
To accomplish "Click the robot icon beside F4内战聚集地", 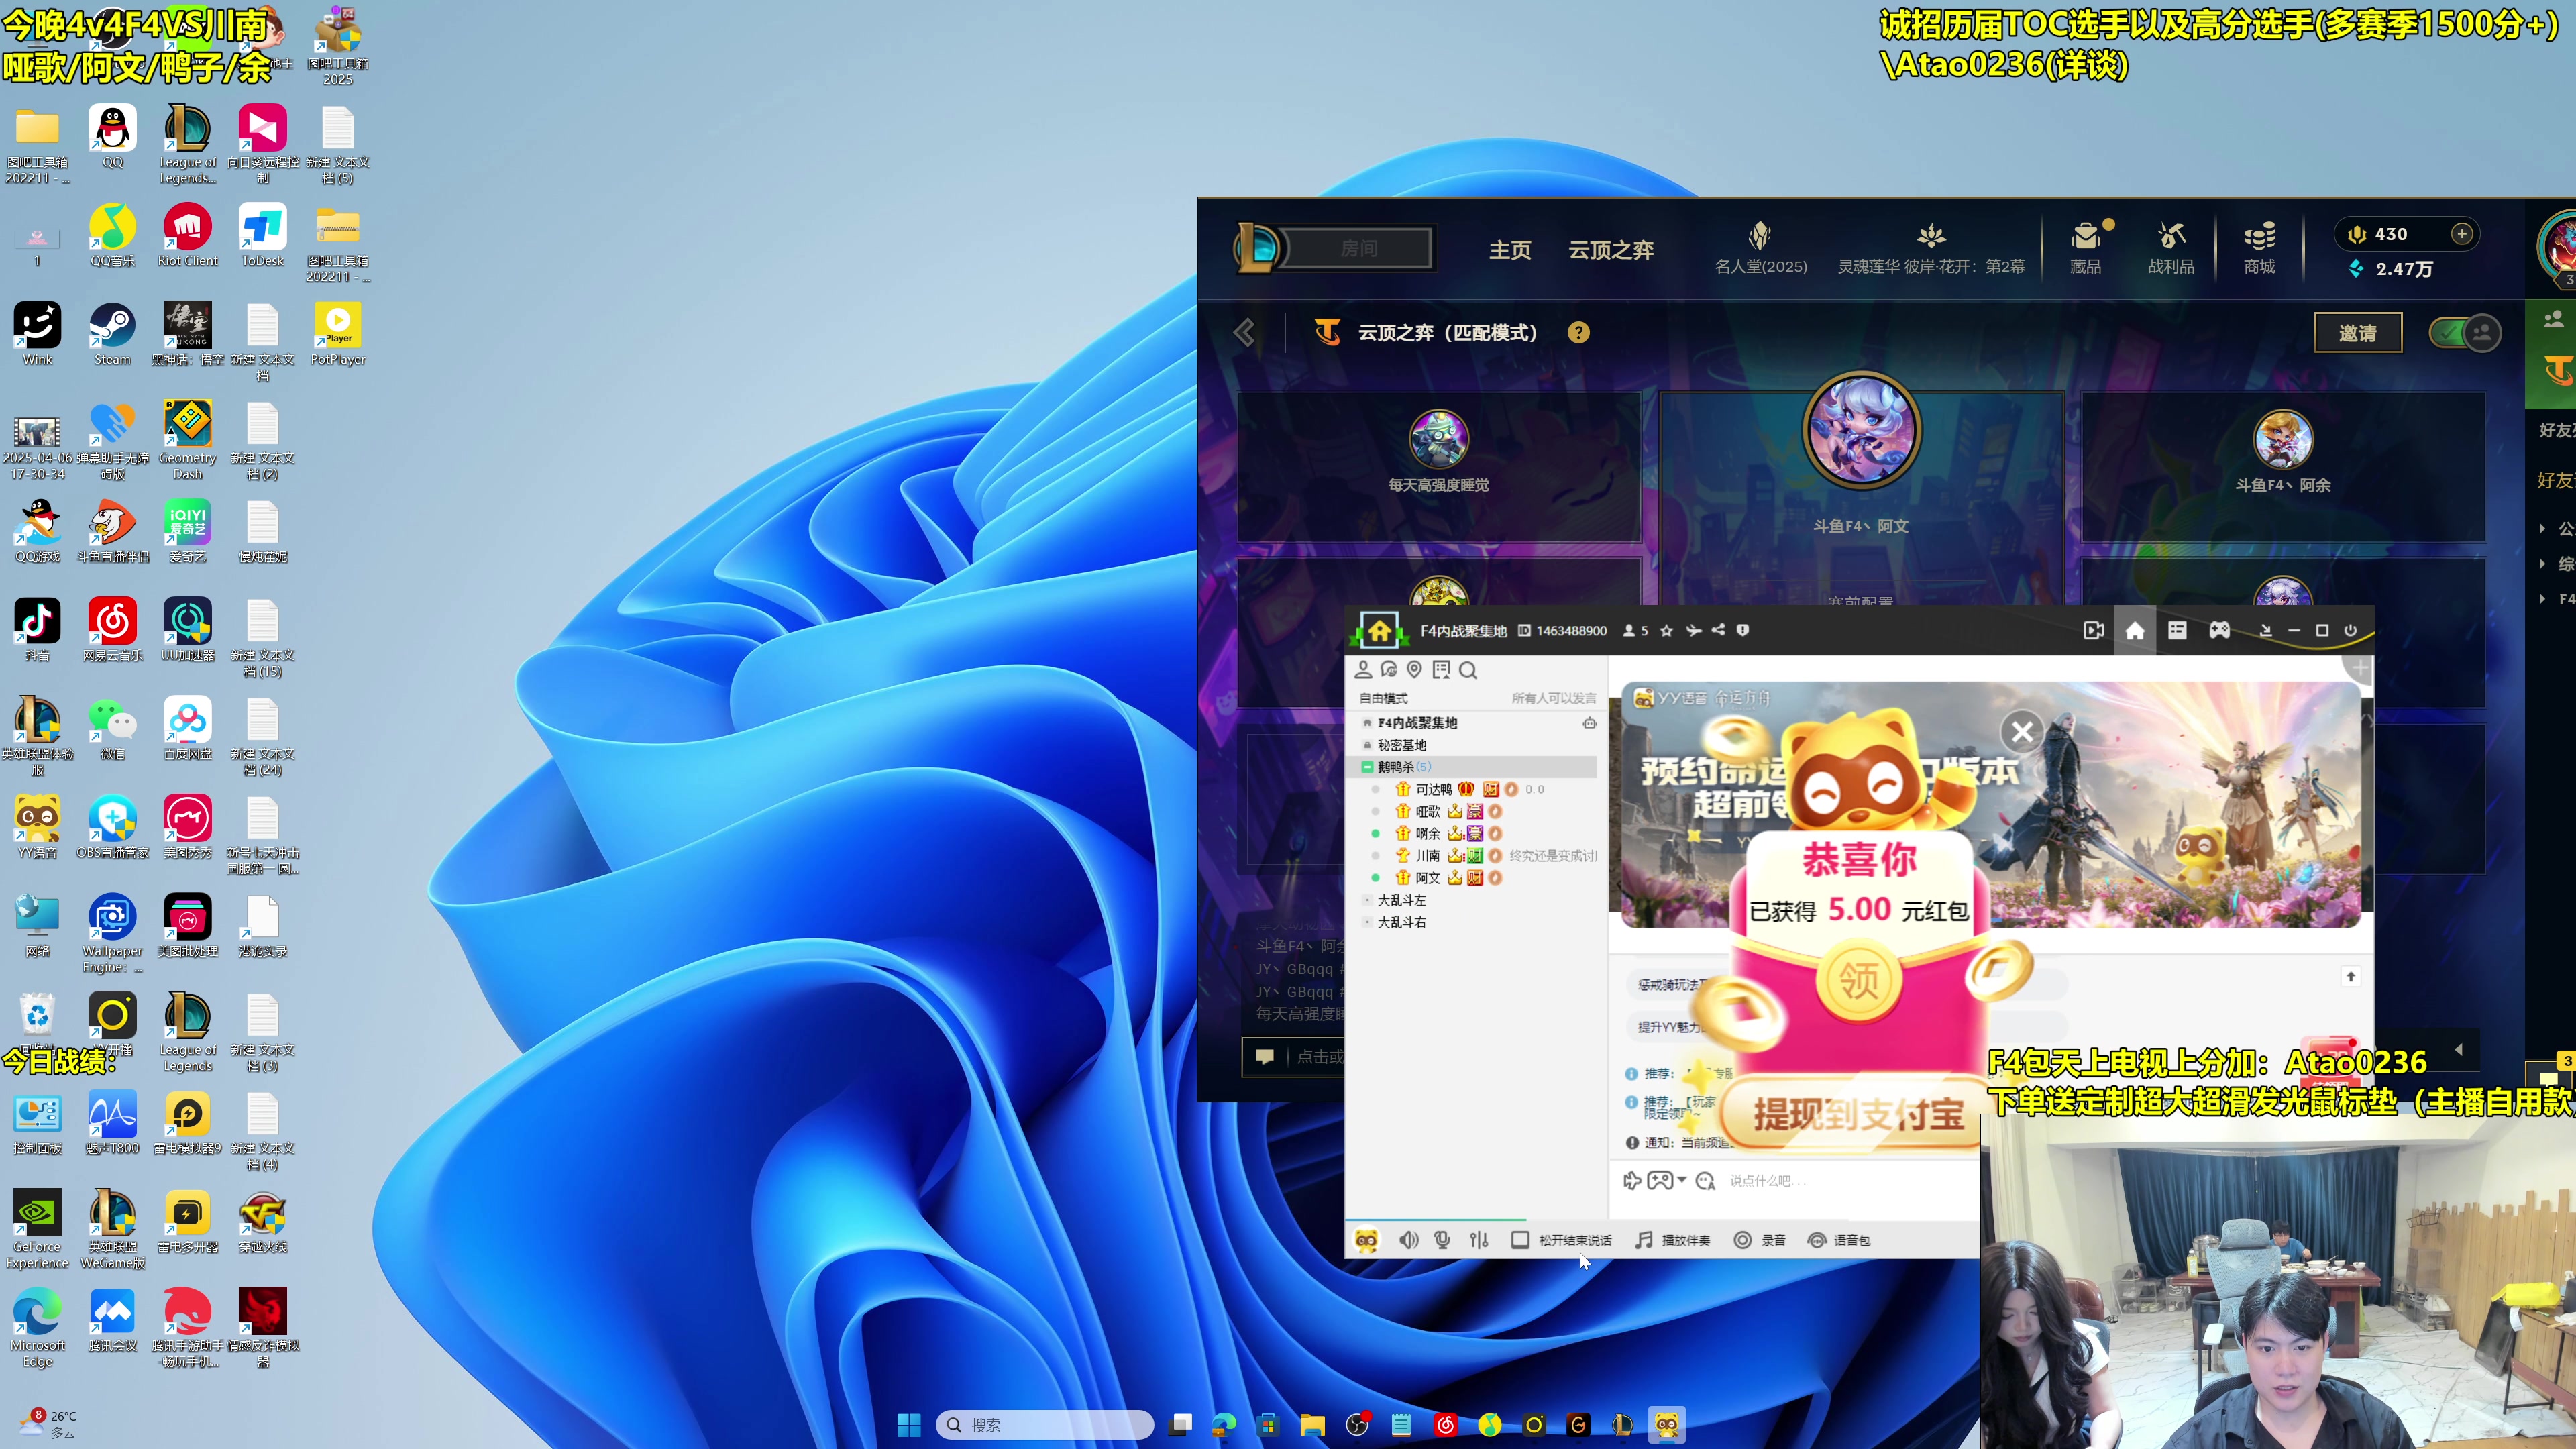I will tap(1589, 722).
